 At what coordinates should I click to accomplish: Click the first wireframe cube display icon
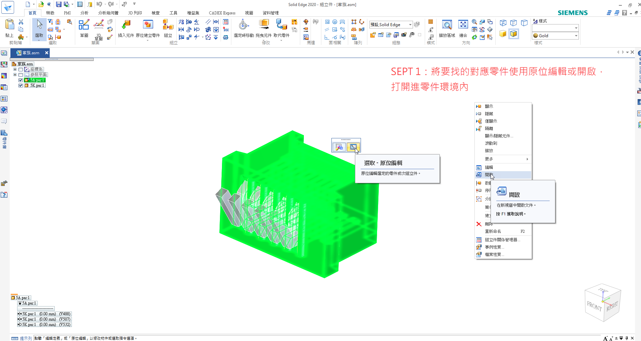503,23
